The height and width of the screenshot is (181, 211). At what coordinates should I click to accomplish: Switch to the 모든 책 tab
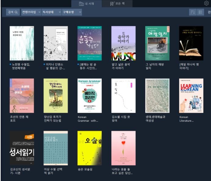pyautogui.click(x=117, y=4)
